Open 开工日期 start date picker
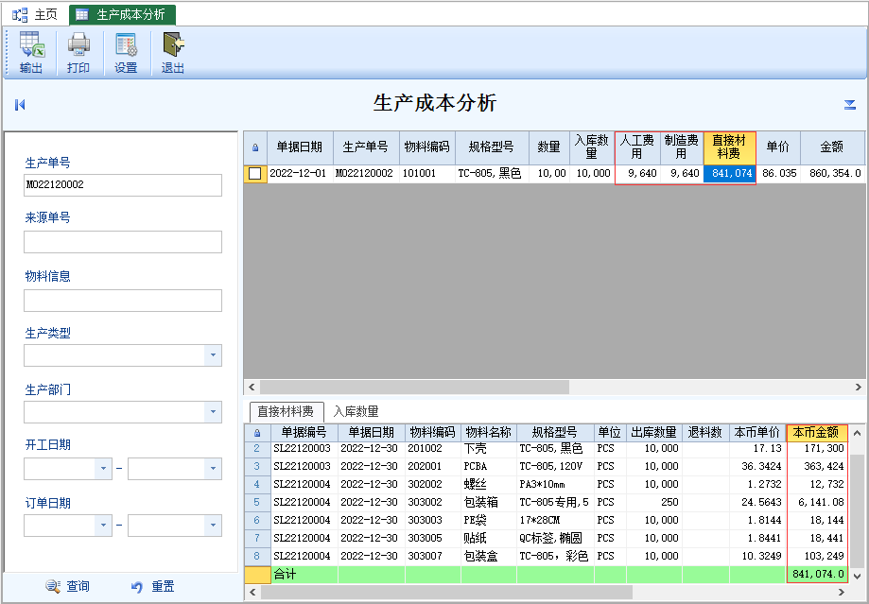The height and width of the screenshot is (604, 869). click(103, 469)
